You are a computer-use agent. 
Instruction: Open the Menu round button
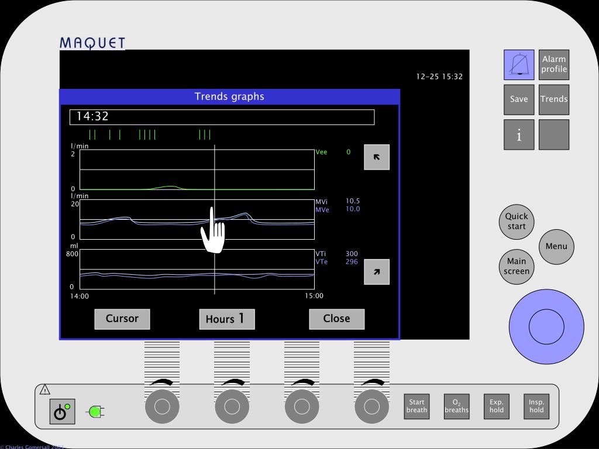coord(557,247)
